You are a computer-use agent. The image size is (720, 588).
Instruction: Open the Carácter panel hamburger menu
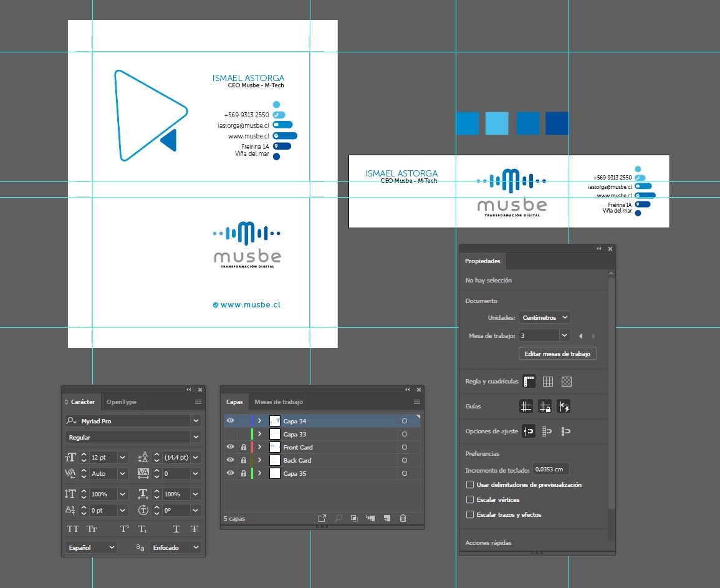[x=198, y=402]
